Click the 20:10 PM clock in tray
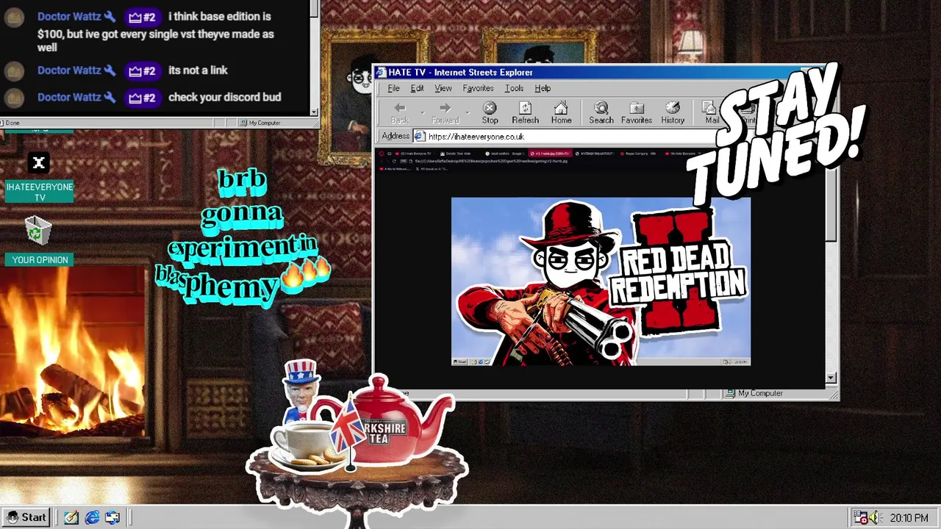 909,518
